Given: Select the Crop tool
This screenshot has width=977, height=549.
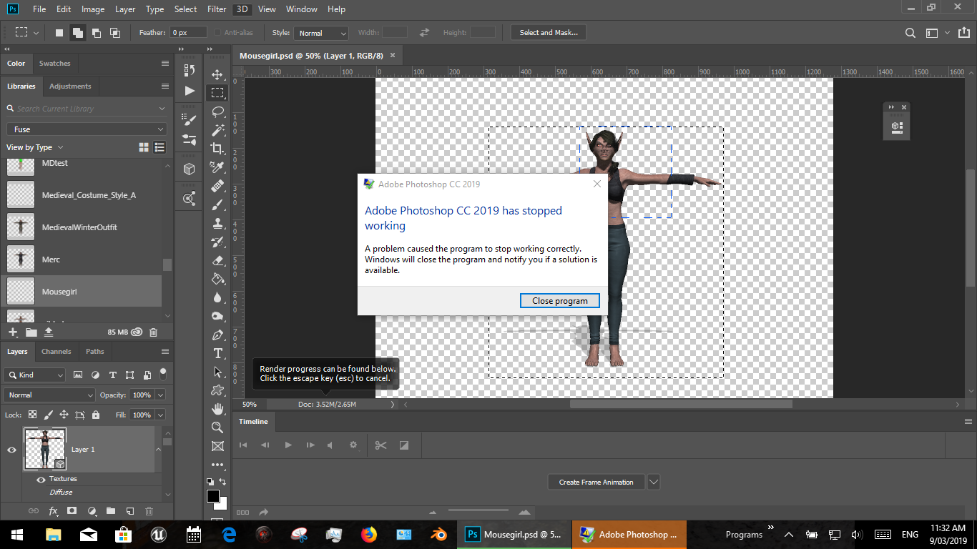Looking at the screenshot, I should coord(217,149).
